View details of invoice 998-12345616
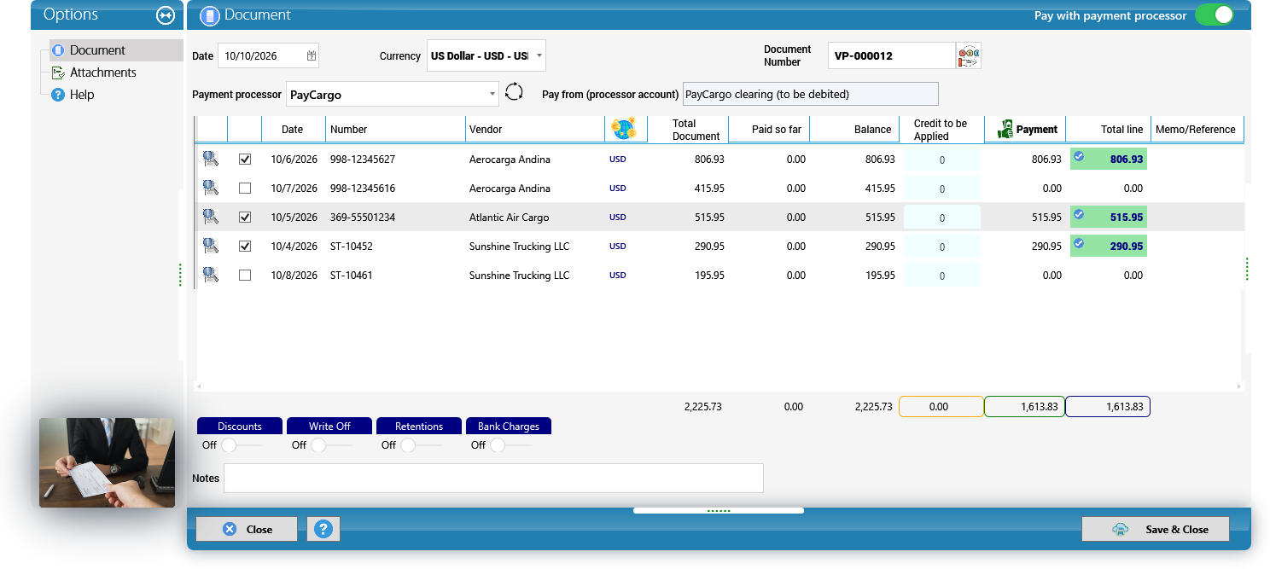The height and width of the screenshot is (569, 1270). 211,188
